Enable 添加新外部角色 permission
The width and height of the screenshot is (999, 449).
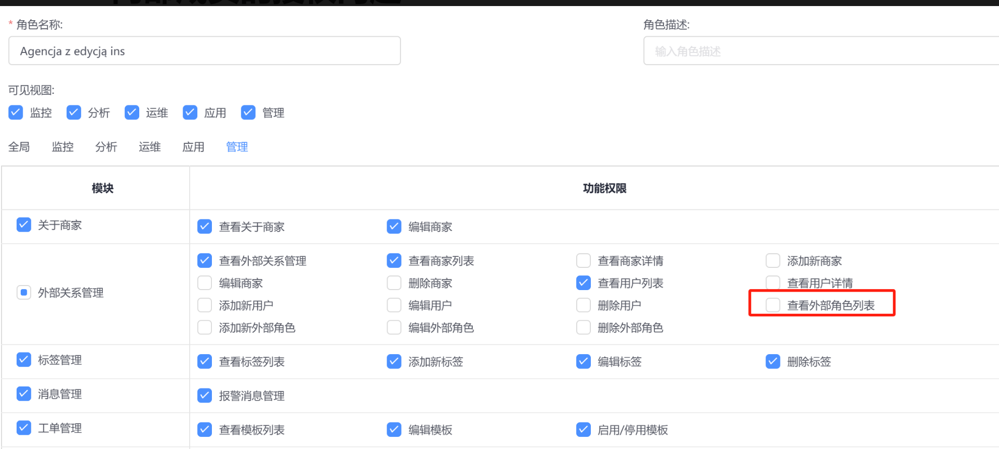tap(204, 327)
